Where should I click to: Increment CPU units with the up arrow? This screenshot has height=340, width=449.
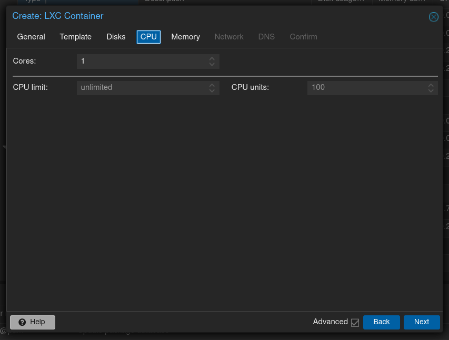pos(431,85)
